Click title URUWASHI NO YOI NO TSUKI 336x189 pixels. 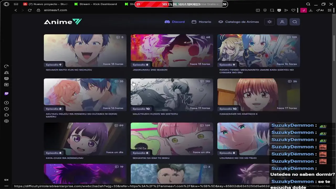(238, 158)
